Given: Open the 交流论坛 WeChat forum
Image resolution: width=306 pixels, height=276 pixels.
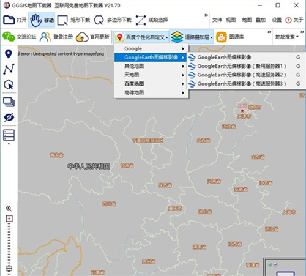Looking at the screenshot, I should [x=19, y=37].
